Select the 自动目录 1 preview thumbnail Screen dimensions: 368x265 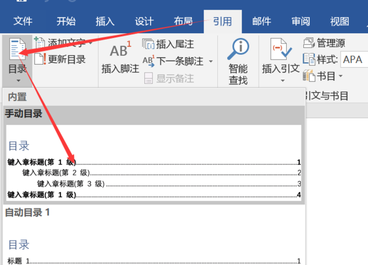(x=154, y=244)
